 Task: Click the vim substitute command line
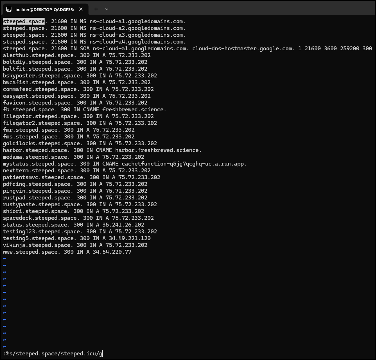53,354
